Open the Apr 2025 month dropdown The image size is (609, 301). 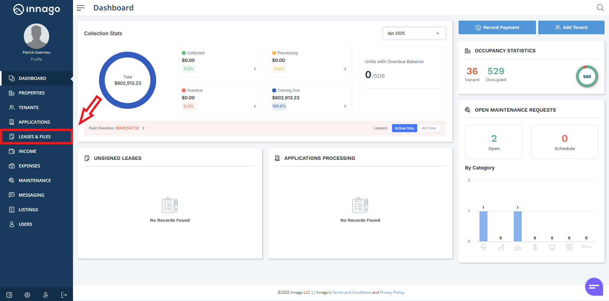[414, 33]
